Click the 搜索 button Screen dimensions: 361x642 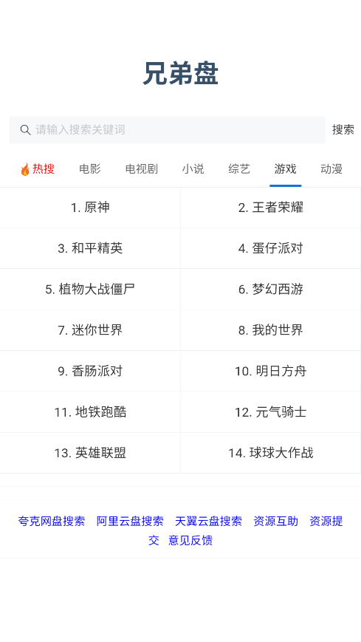343,130
